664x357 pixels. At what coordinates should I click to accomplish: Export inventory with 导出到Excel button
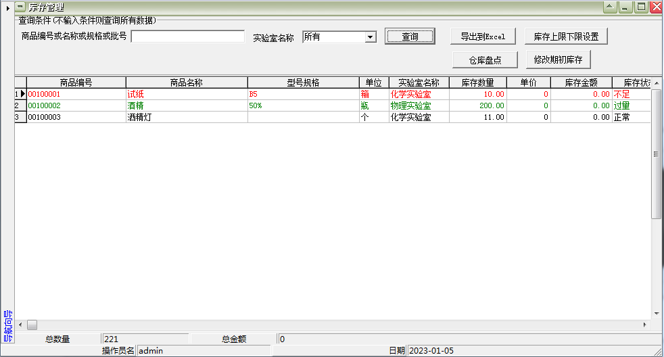483,37
